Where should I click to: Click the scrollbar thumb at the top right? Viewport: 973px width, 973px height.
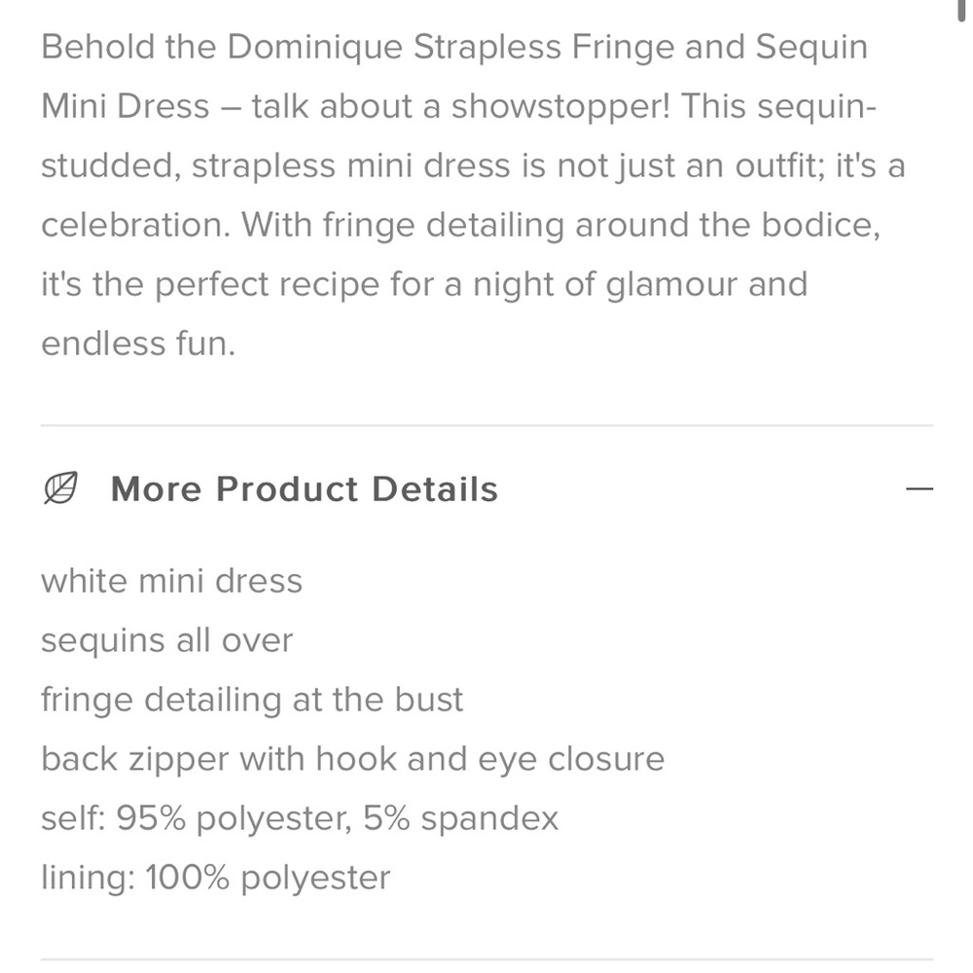(x=961, y=10)
